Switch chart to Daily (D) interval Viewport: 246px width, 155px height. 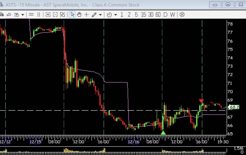165,15
